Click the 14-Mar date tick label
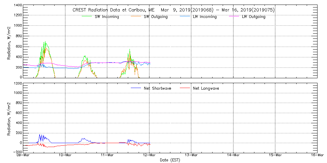 coord(233,156)
